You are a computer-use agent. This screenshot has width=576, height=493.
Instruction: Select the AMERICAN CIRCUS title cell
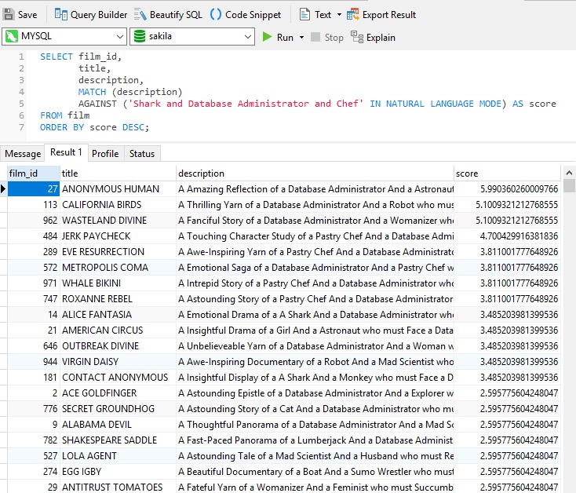118,330
